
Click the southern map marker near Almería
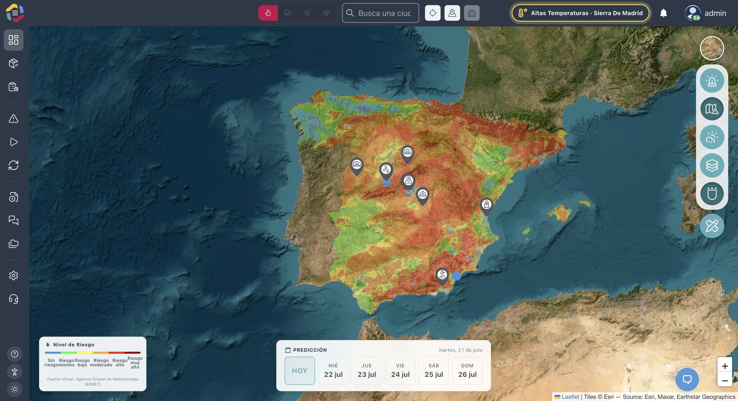pos(442,276)
